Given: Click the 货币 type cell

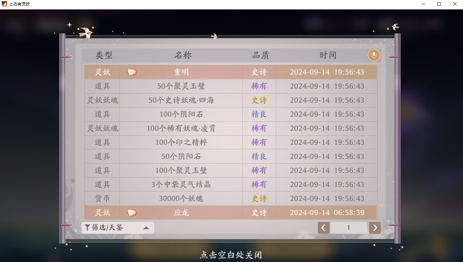Looking at the screenshot, I should 102,199.
